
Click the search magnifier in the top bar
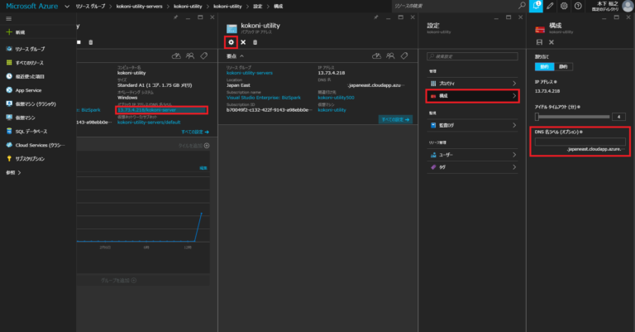pyautogui.click(x=522, y=6)
